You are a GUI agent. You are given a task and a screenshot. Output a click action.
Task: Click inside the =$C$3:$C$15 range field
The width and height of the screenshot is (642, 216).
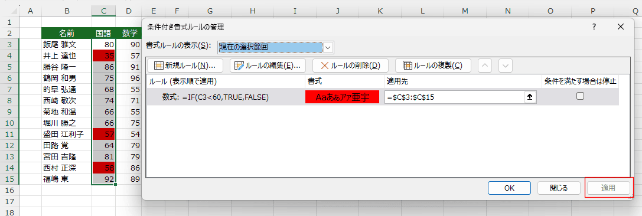[454, 97]
